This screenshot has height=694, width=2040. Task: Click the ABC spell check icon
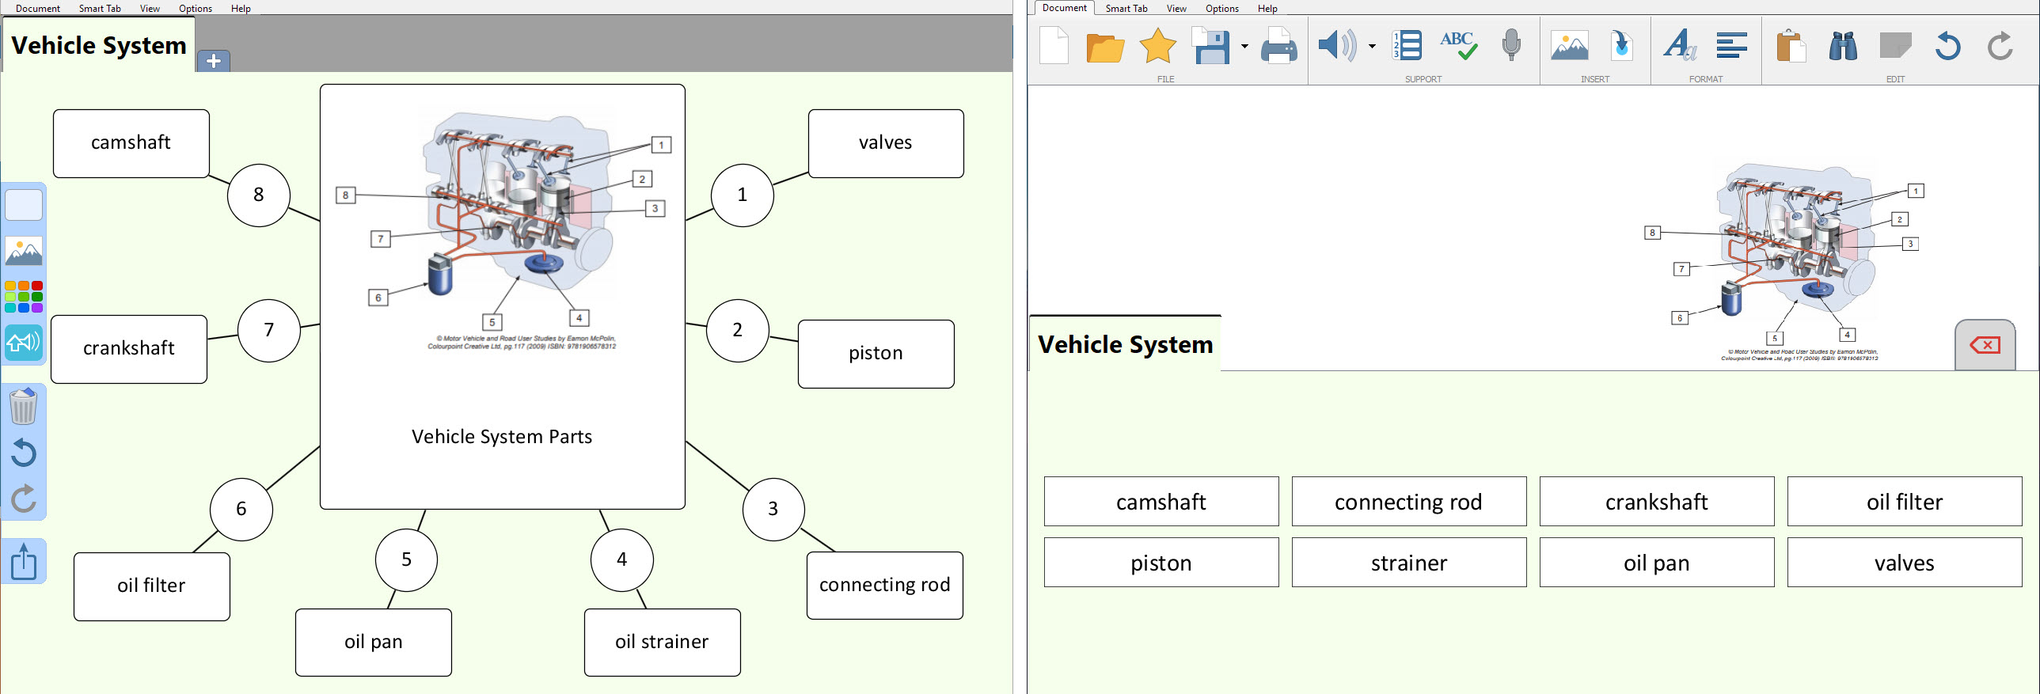tap(1457, 46)
